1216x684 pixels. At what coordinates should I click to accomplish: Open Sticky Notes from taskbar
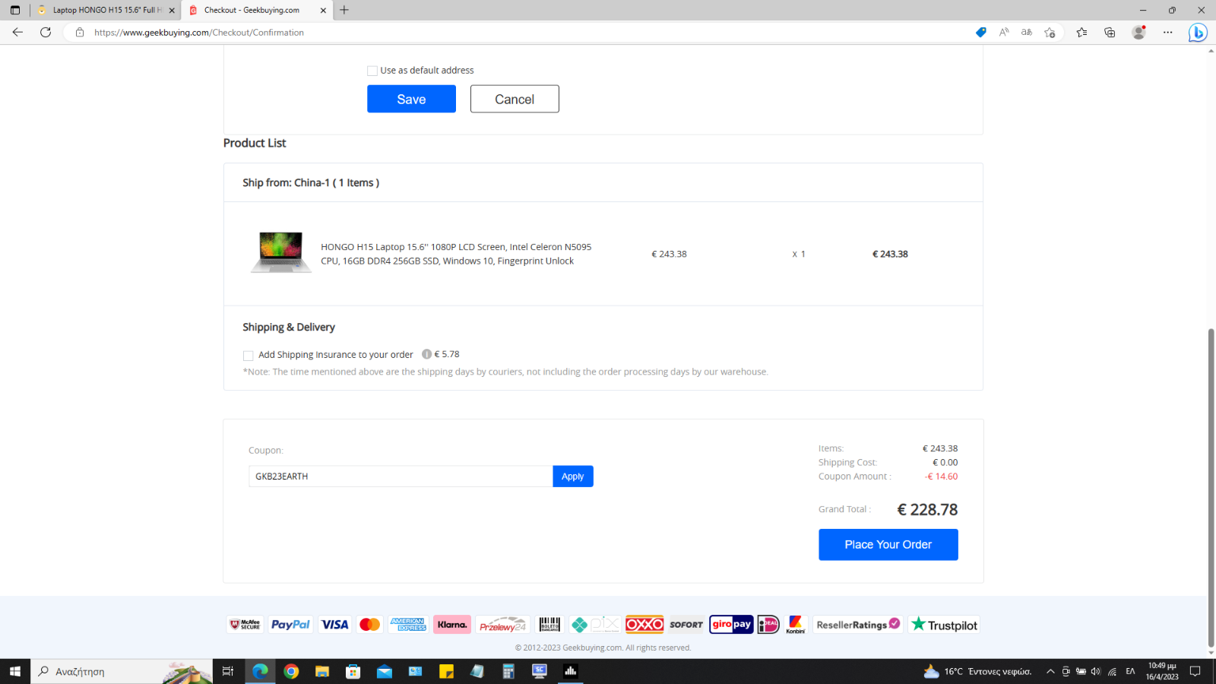446,671
